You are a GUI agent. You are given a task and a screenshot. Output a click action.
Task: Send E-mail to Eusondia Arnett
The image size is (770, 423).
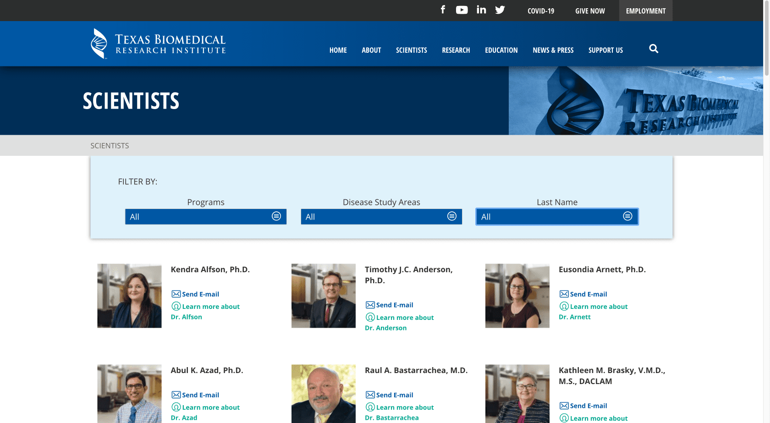588,294
